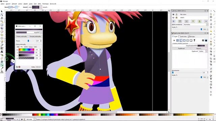This screenshot has width=216, height=121.
Task: Open the Rozšírenia menu
Action: [x=46, y=4]
